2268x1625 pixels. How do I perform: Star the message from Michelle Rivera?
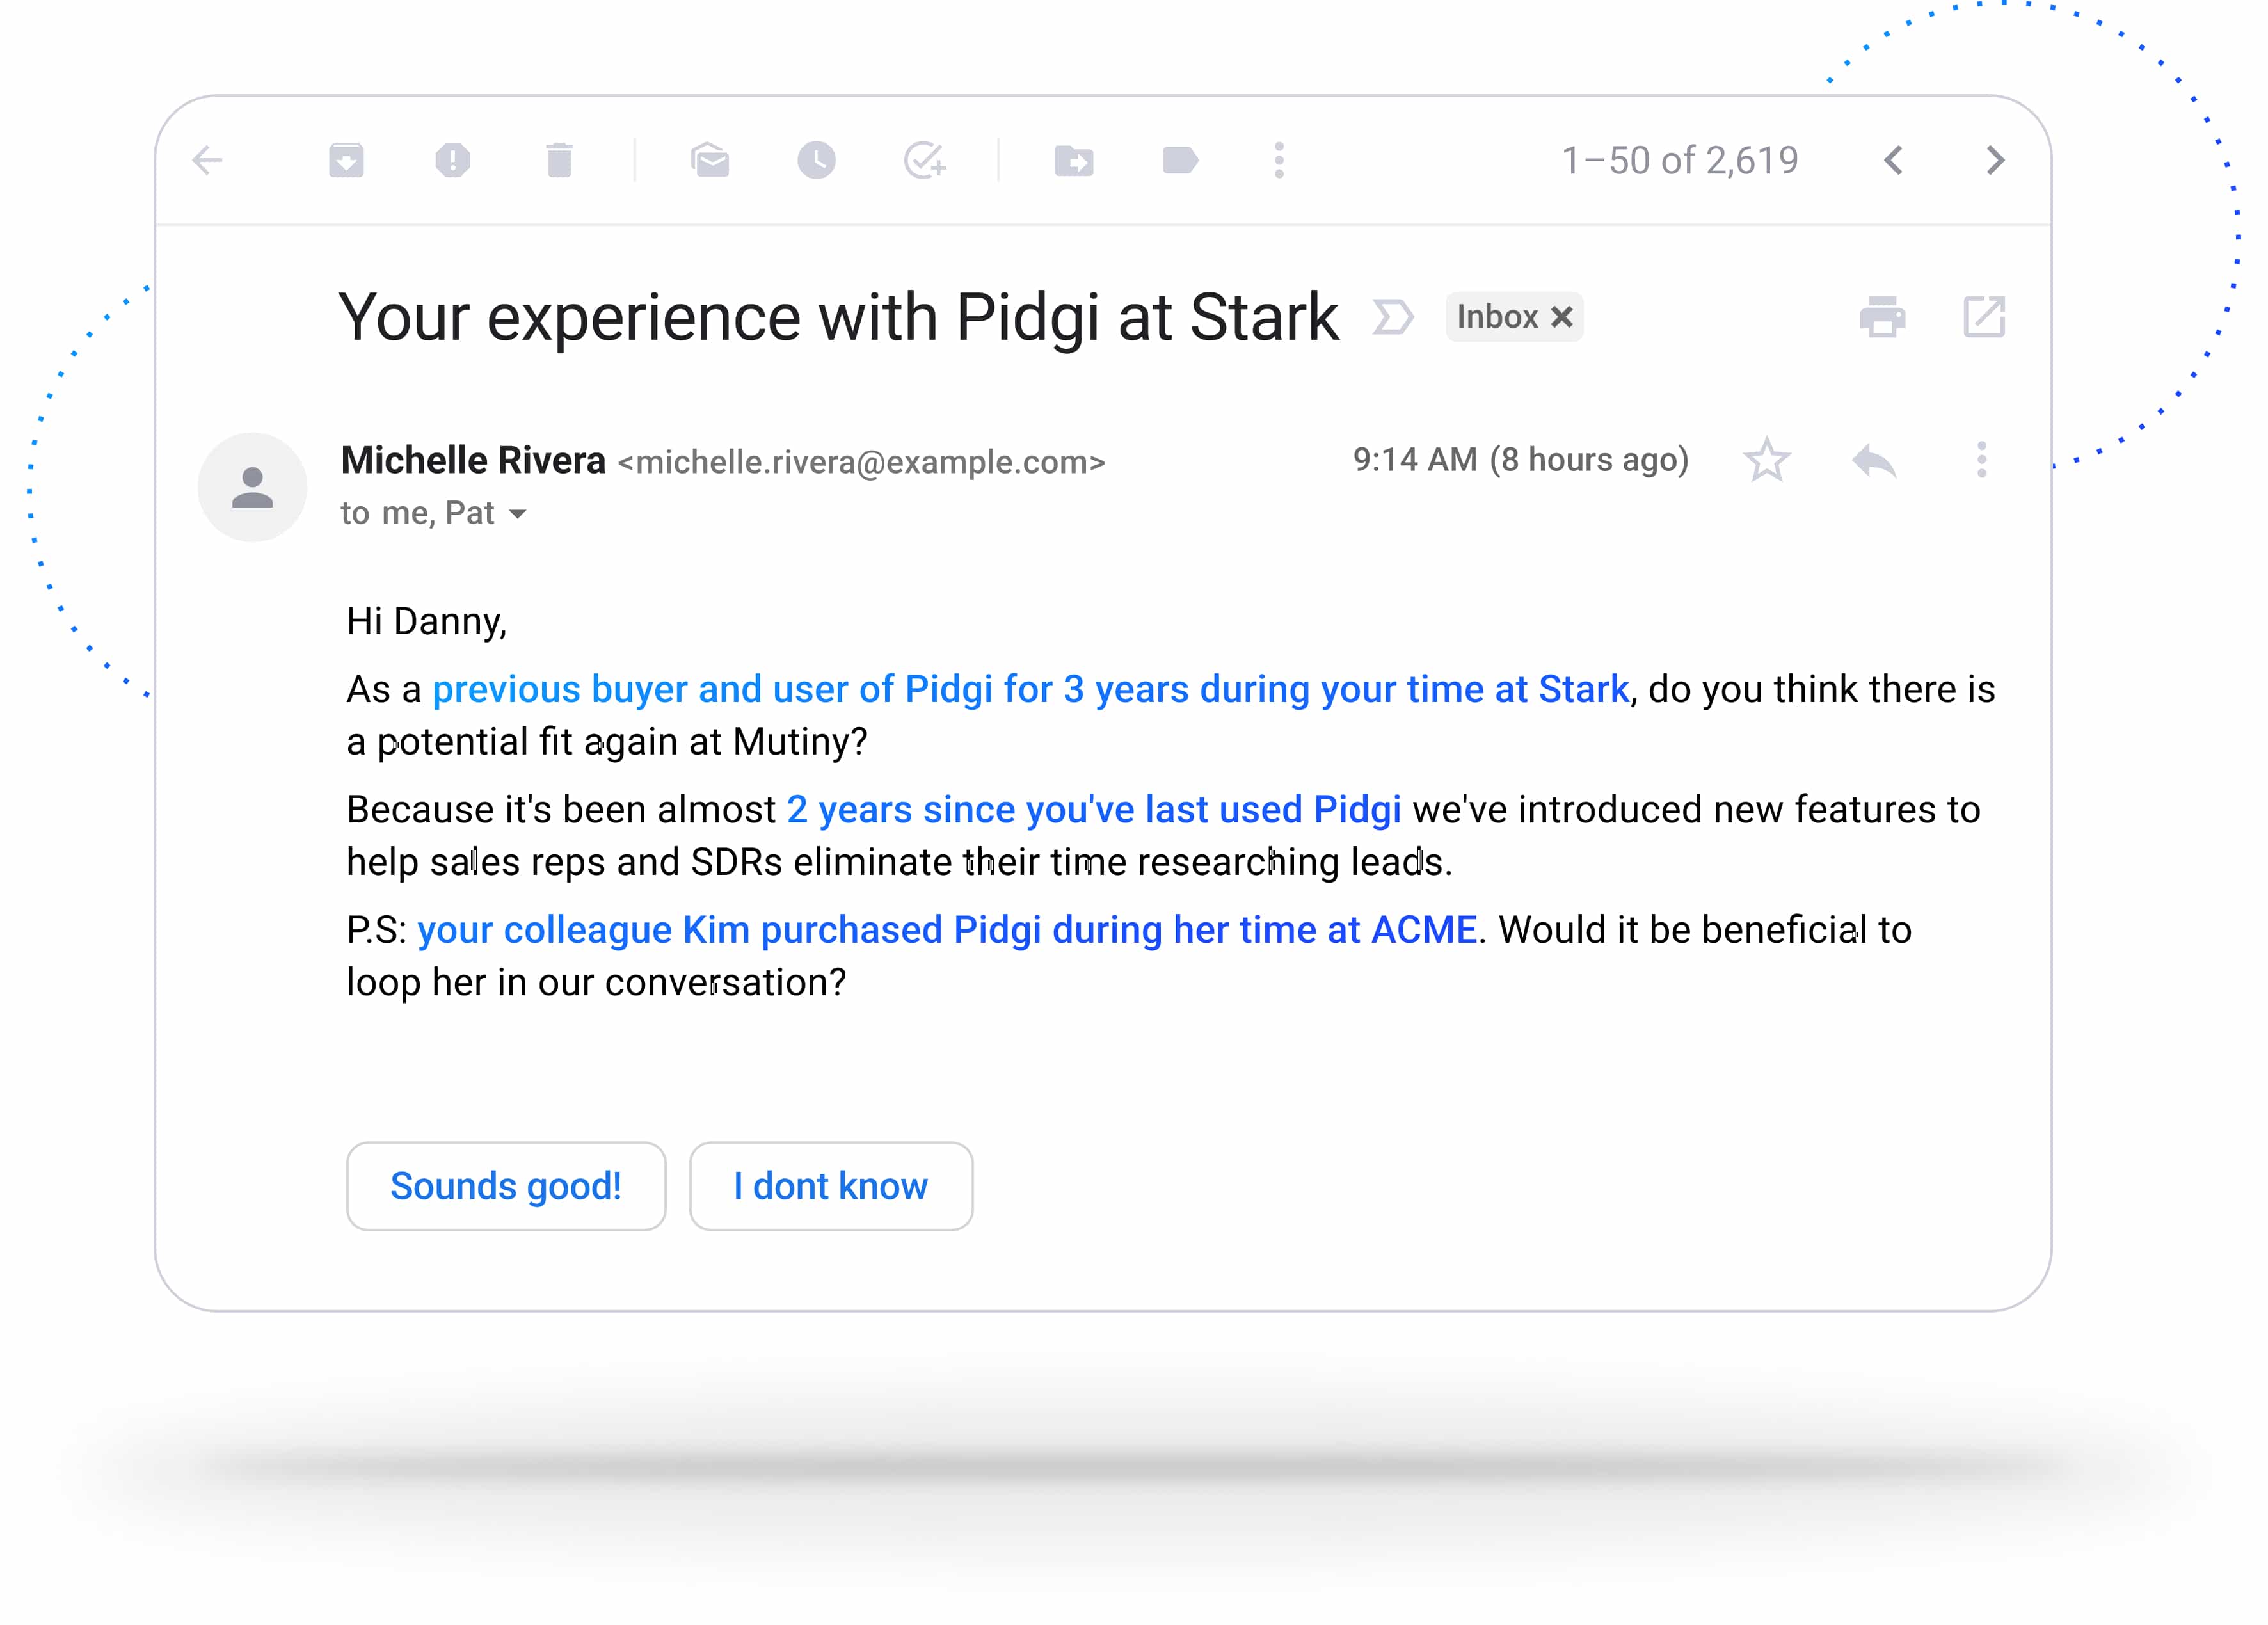(x=1767, y=460)
